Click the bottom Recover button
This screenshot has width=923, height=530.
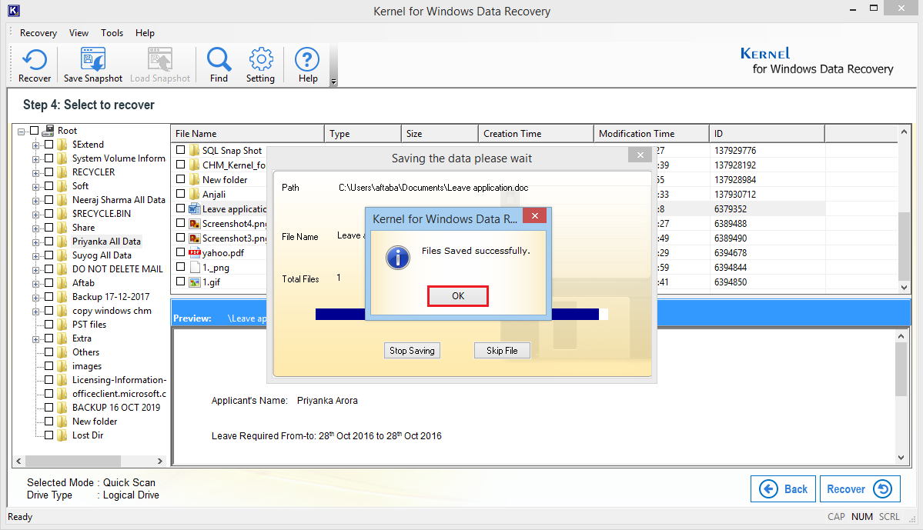(x=860, y=488)
